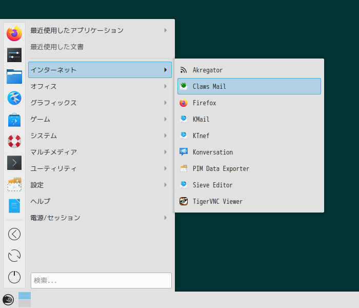Launch Sieve Editor from the submenu

click(249, 185)
